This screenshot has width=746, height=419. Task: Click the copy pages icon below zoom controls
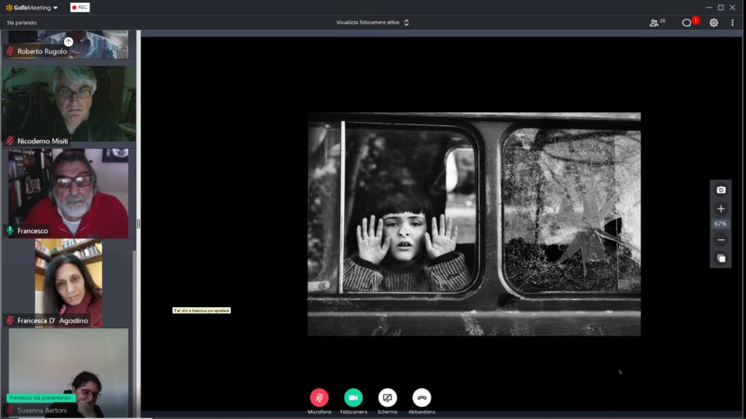click(x=721, y=258)
